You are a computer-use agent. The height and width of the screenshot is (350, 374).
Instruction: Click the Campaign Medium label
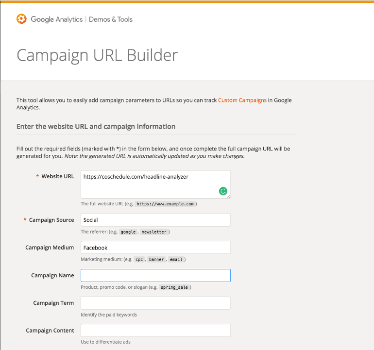pyautogui.click(x=50, y=248)
